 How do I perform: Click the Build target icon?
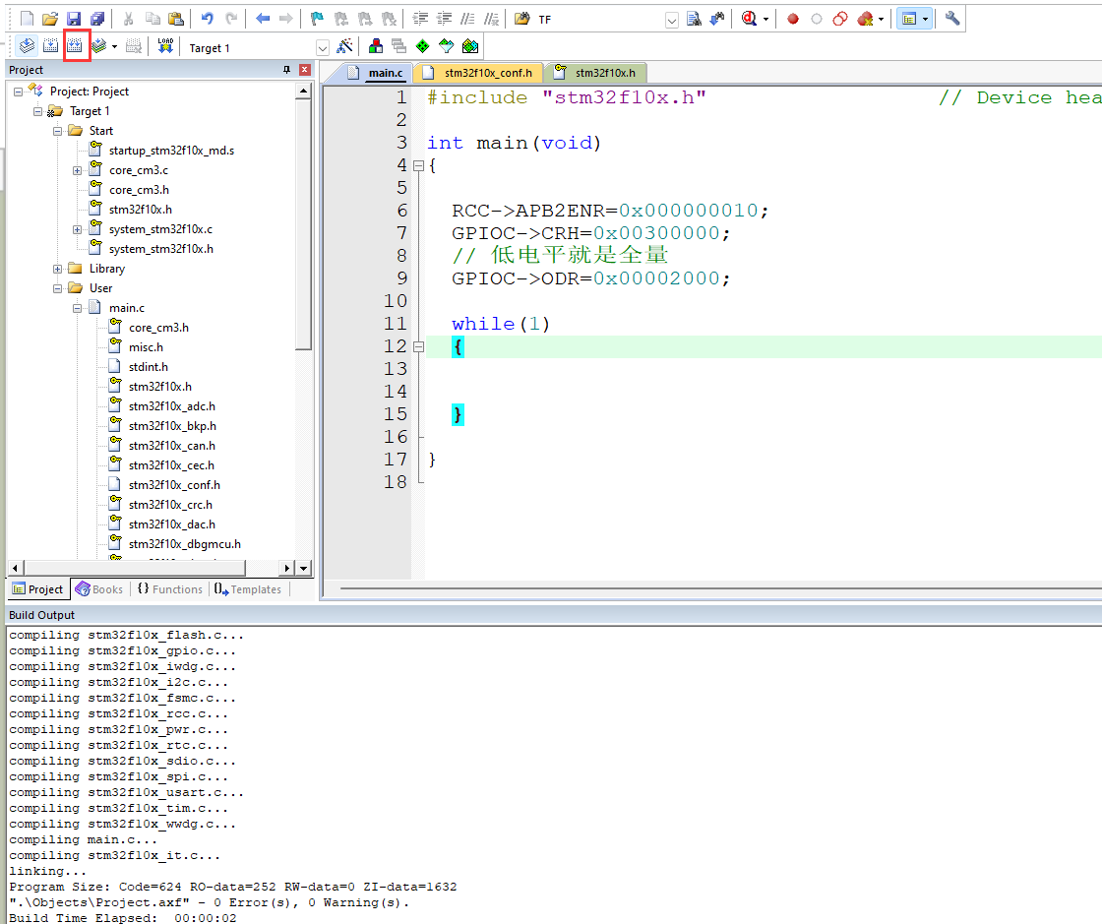[x=50, y=46]
